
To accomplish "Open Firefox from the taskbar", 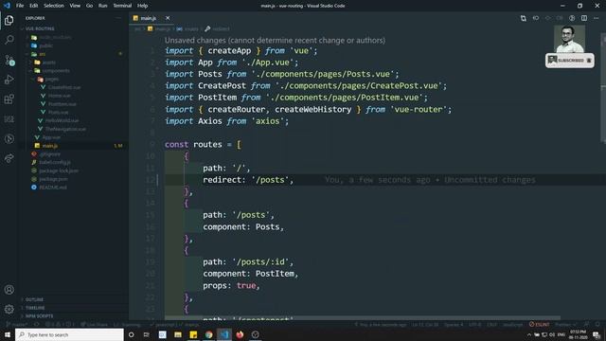I will [x=240, y=334].
